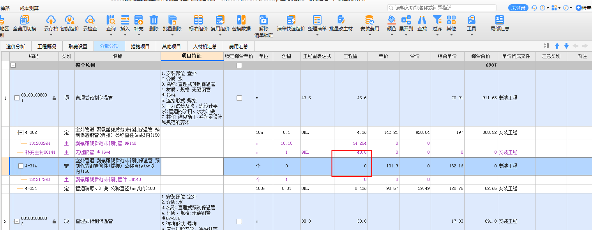Switch to the 其他项目 tab

171,46
